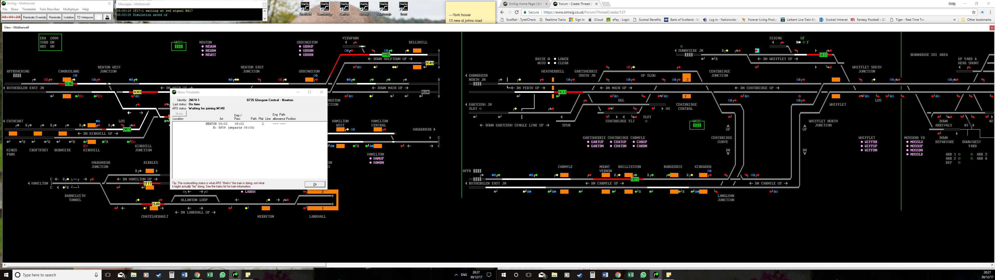The image size is (995, 280).
Task: Select train 1V45 on the Holytown line
Action: click(x=386, y=55)
